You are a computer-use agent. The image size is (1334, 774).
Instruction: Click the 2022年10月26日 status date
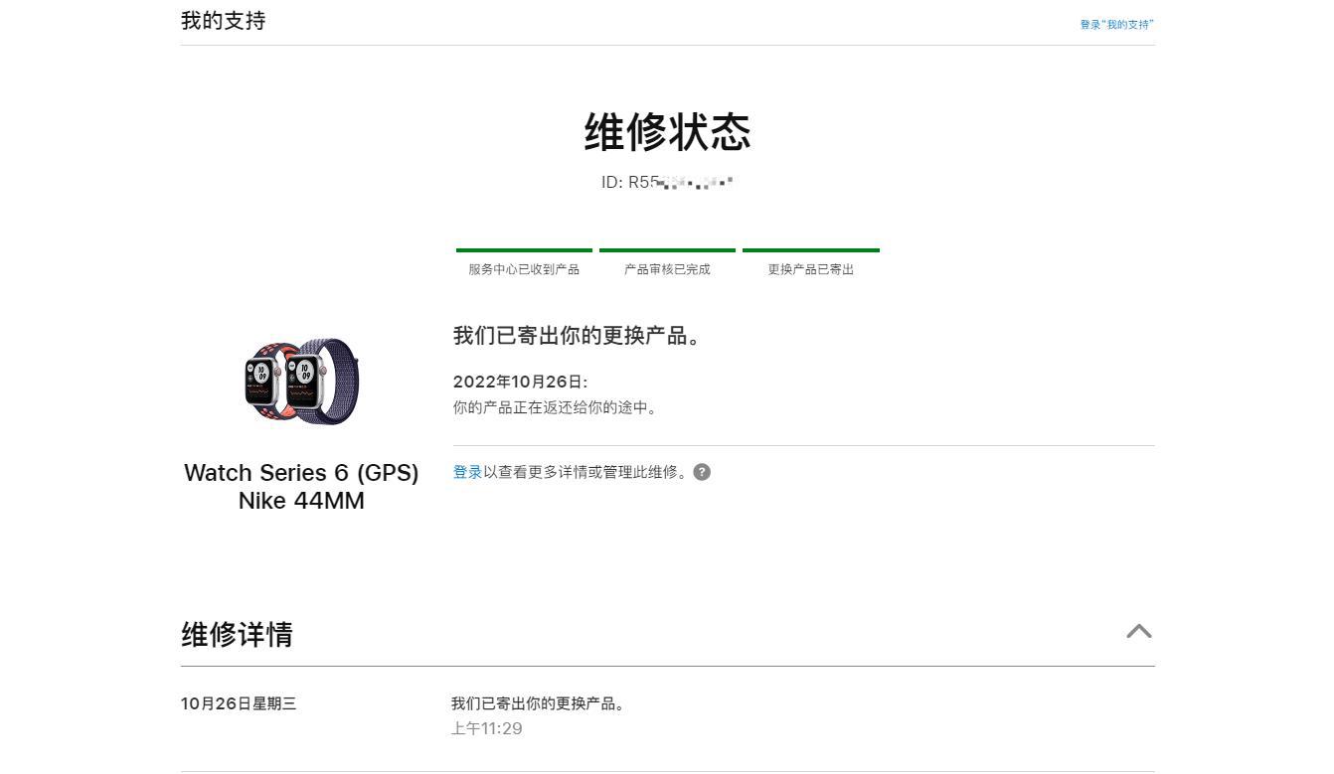tap(520, 382)
